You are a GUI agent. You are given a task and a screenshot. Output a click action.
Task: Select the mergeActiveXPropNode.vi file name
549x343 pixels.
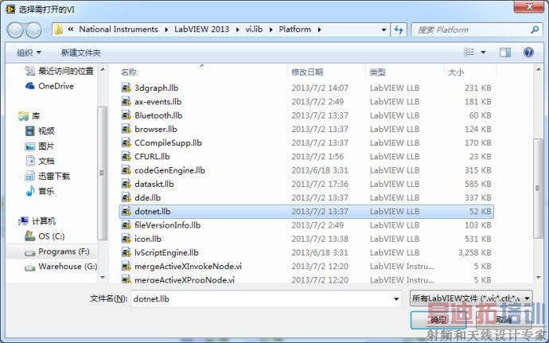185,280
